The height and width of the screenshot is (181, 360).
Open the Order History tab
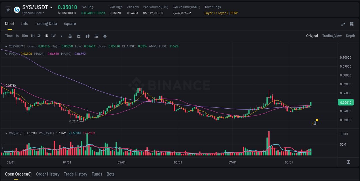pyautogui.click(x=48, y=174)
